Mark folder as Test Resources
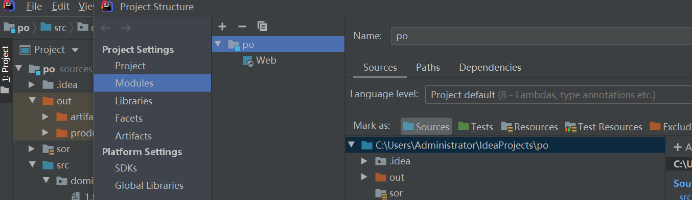This screenshot has width=692, height=200. coord(604,126)
